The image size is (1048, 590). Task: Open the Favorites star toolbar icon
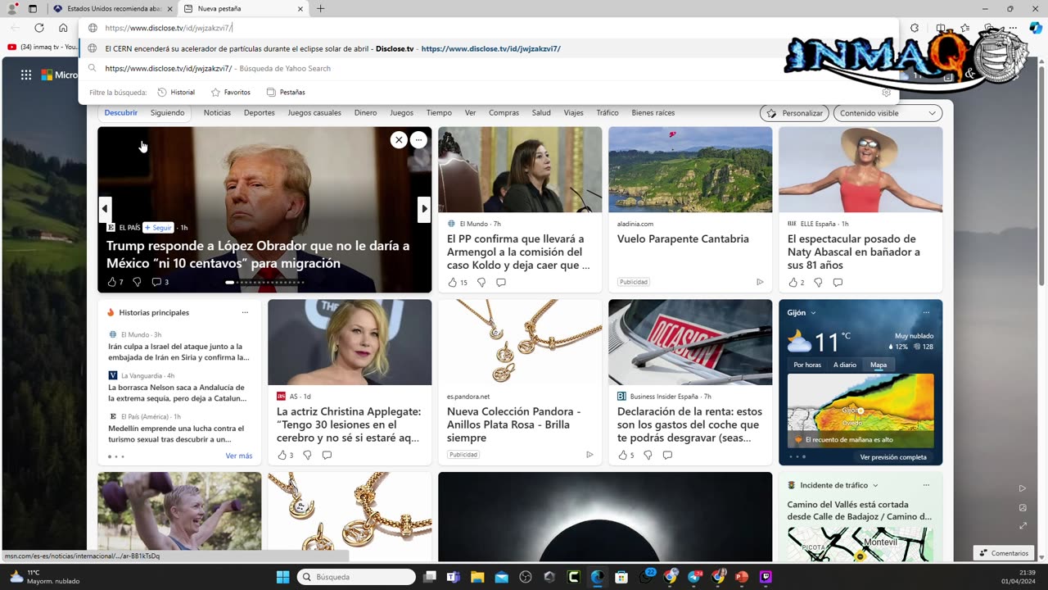pyautogui.click(x=965, y=28)
